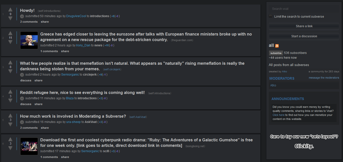The height and width of the screenshot is (162, 343).
Task: Click the "Start a discussion" button
Action: [304, 36]
